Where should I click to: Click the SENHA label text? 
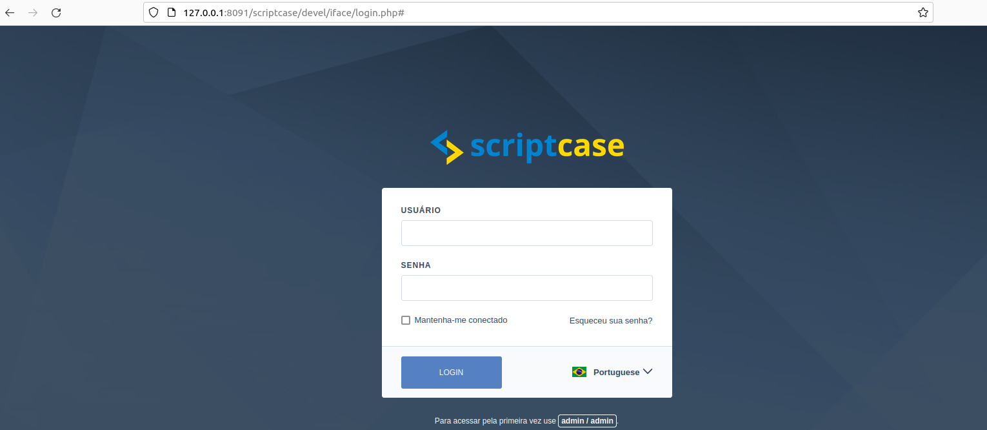point(416,265)
